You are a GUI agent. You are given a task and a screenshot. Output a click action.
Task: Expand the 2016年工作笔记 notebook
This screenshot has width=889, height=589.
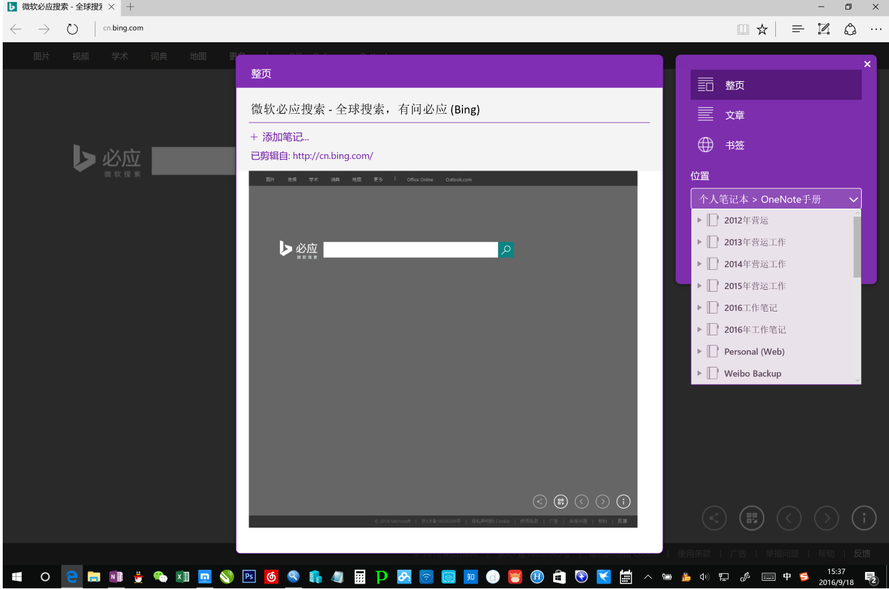pyautogui.click(x=699, y=329)
